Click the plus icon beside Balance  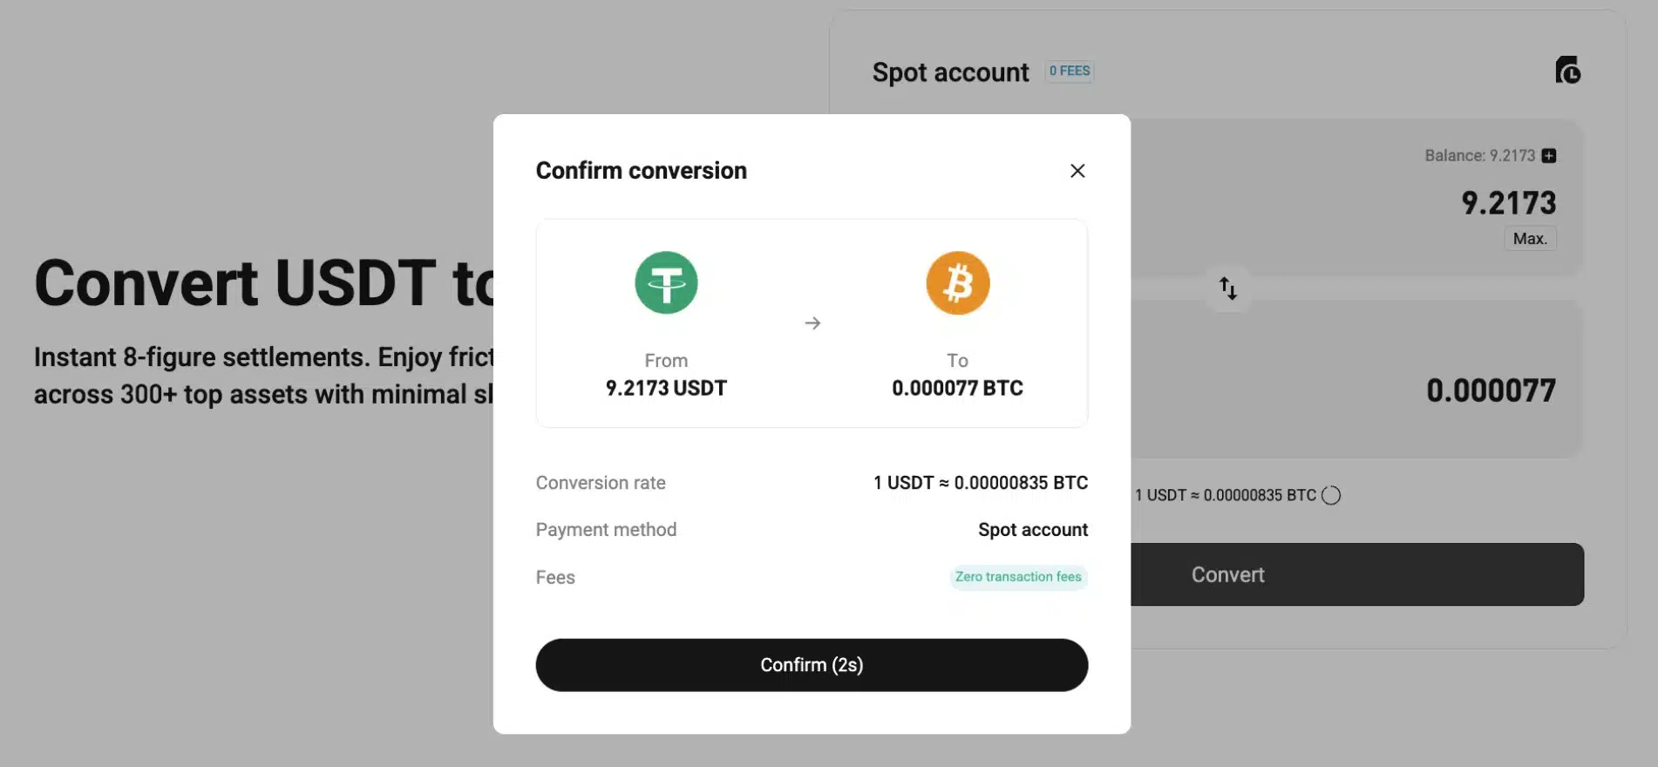tap(1549, 156)
